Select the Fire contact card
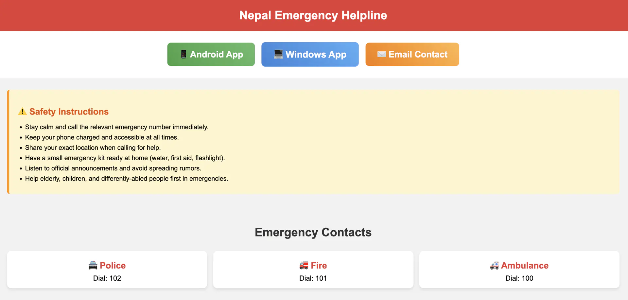The width and height of the screenshot is (628, 300). click(x=313, y=270)
